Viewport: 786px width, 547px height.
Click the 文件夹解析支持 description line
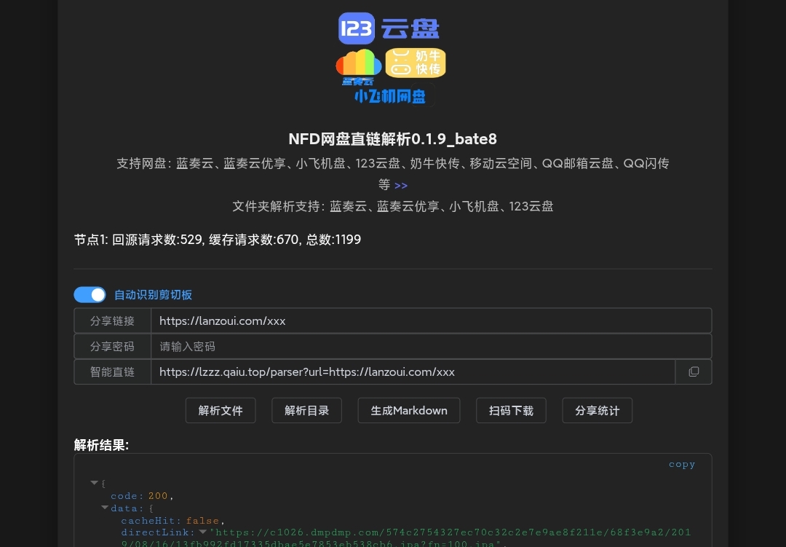(392, 206)
